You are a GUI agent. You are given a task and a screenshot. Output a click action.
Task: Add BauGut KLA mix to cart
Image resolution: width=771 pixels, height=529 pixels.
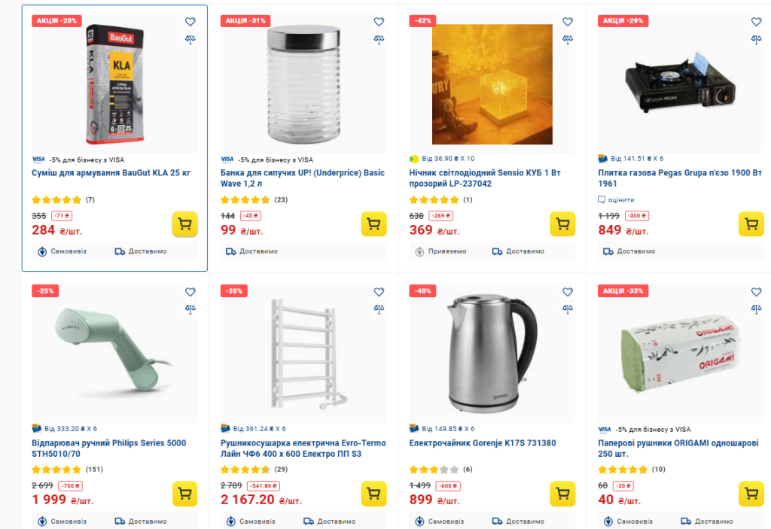[x=184, y=223]
